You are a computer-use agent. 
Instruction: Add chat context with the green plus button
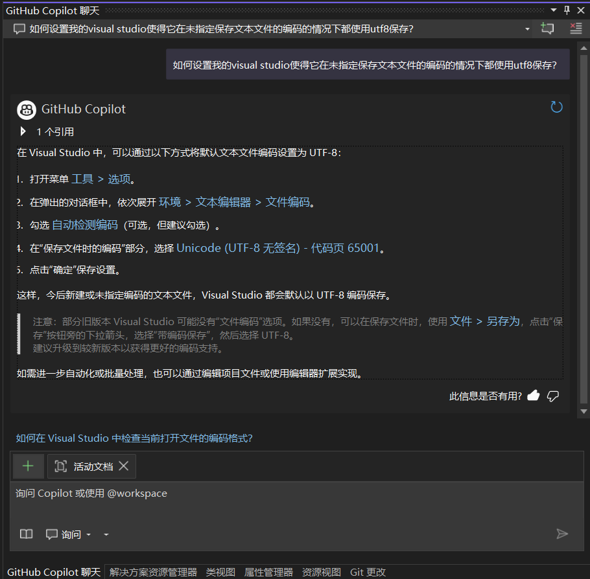point(28,466)
